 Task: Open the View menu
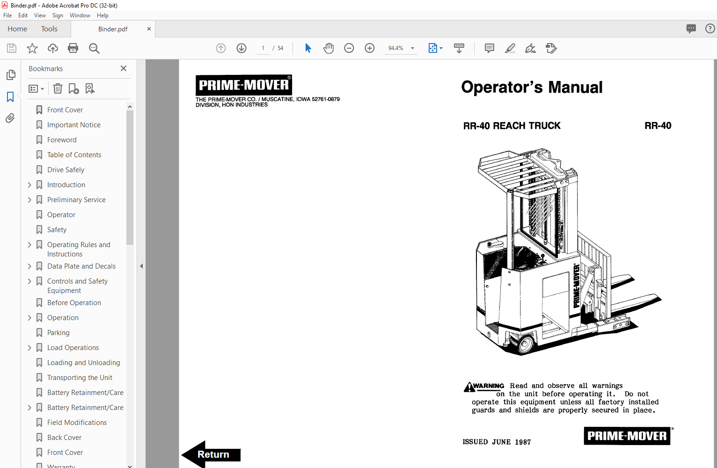(x=40, y=15)
